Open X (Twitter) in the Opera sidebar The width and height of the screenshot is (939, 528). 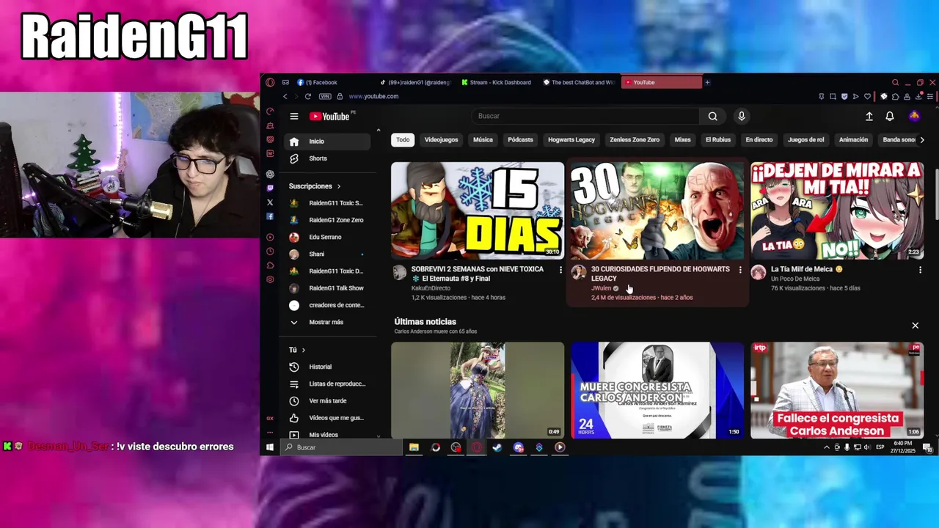tap(270, 202)
